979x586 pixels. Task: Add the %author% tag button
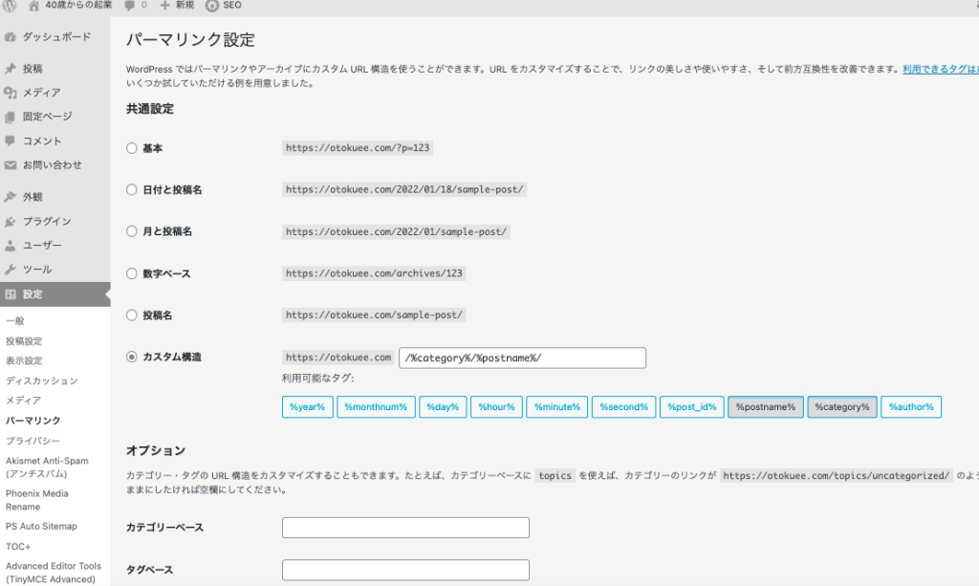(910, 407)
